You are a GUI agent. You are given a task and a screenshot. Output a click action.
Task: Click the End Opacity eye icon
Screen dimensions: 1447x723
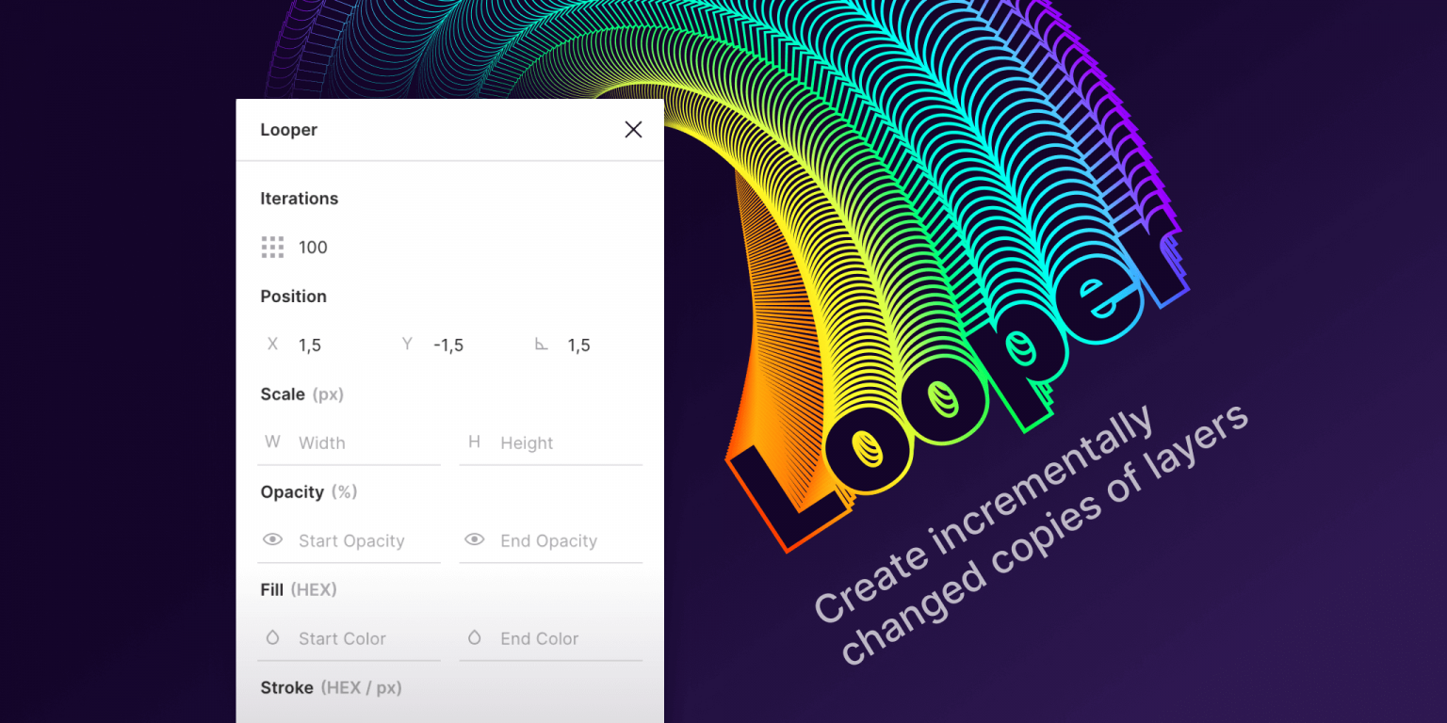click(x=475, y=539)
